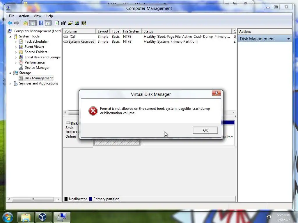Click the (C:) volume drive icon
Screen dimensions: 298x223
(x=66, y=37)
